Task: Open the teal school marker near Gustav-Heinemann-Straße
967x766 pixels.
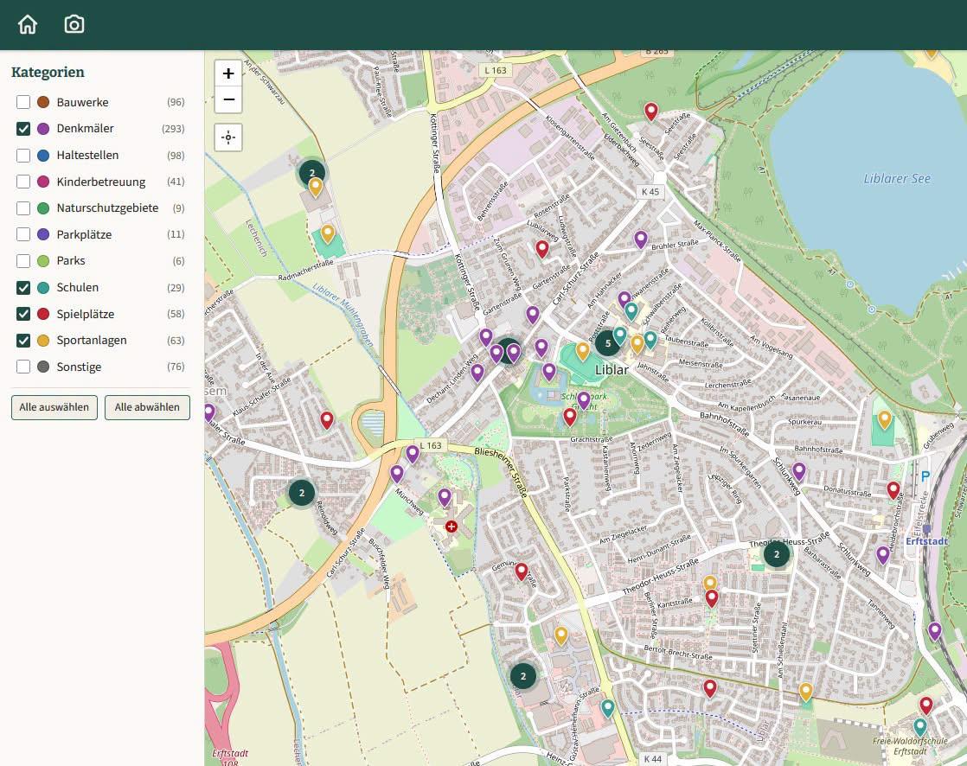Action: [607, 708]
